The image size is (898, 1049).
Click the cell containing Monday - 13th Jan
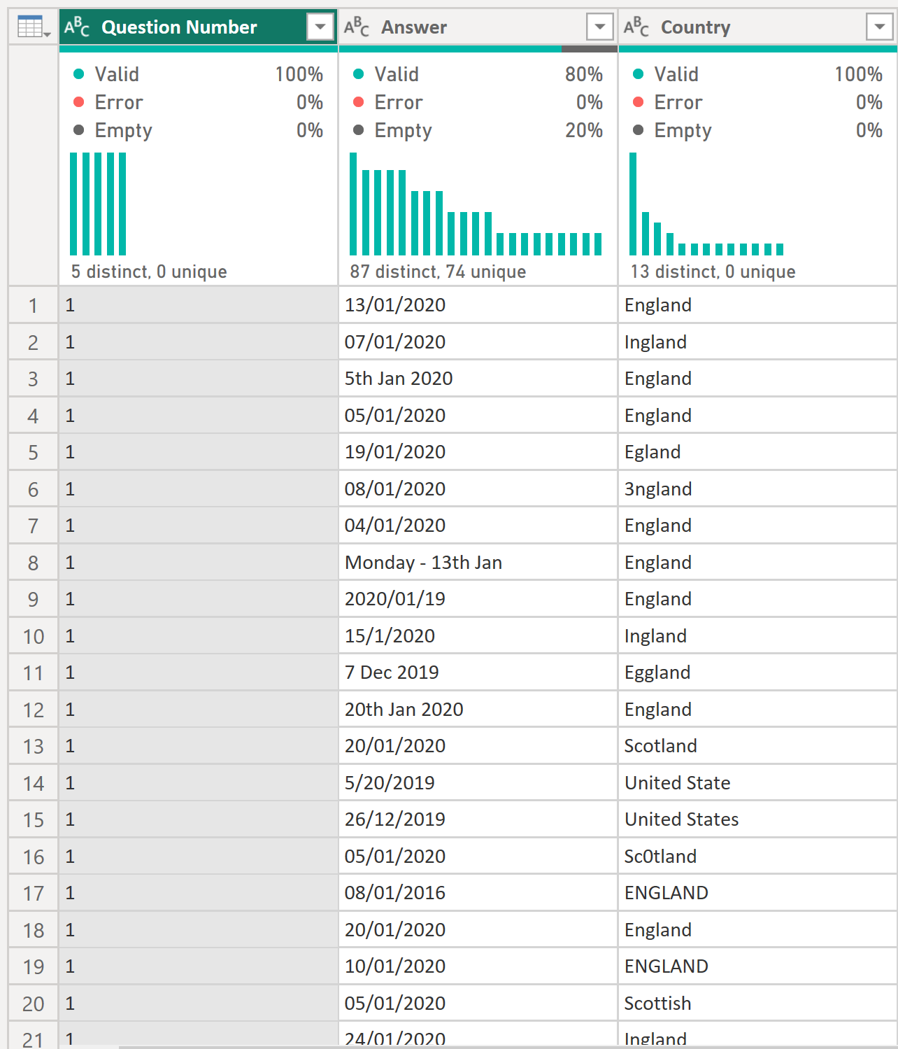pyautogui.click(x=423, y=563)
